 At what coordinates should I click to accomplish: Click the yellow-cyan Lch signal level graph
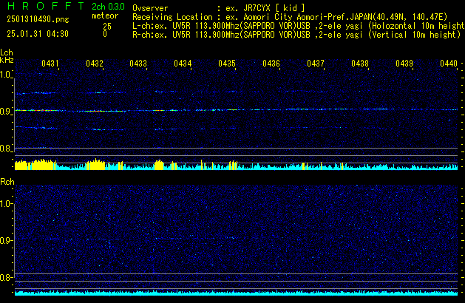[x=236, y=165]
